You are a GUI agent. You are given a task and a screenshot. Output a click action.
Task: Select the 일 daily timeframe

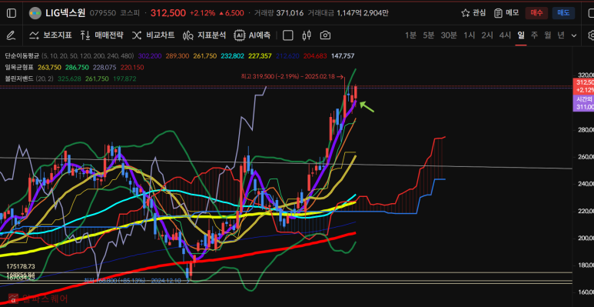point(521,35)
